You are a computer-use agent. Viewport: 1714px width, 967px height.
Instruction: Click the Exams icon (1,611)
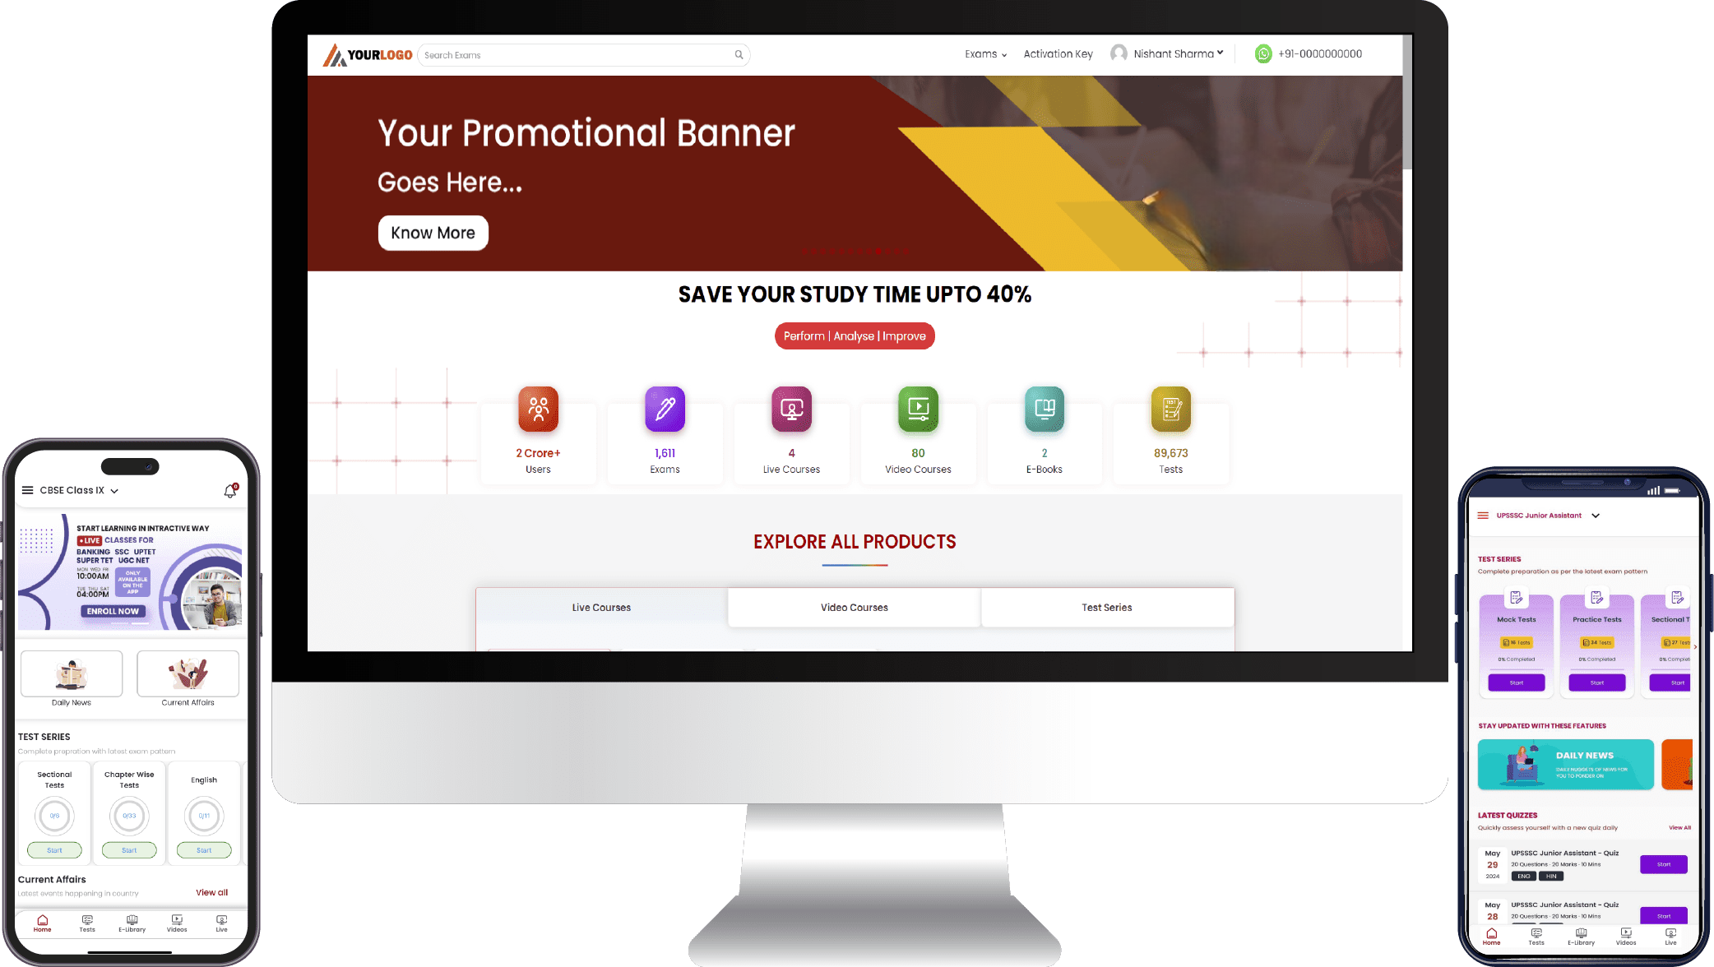pos(664,408)
